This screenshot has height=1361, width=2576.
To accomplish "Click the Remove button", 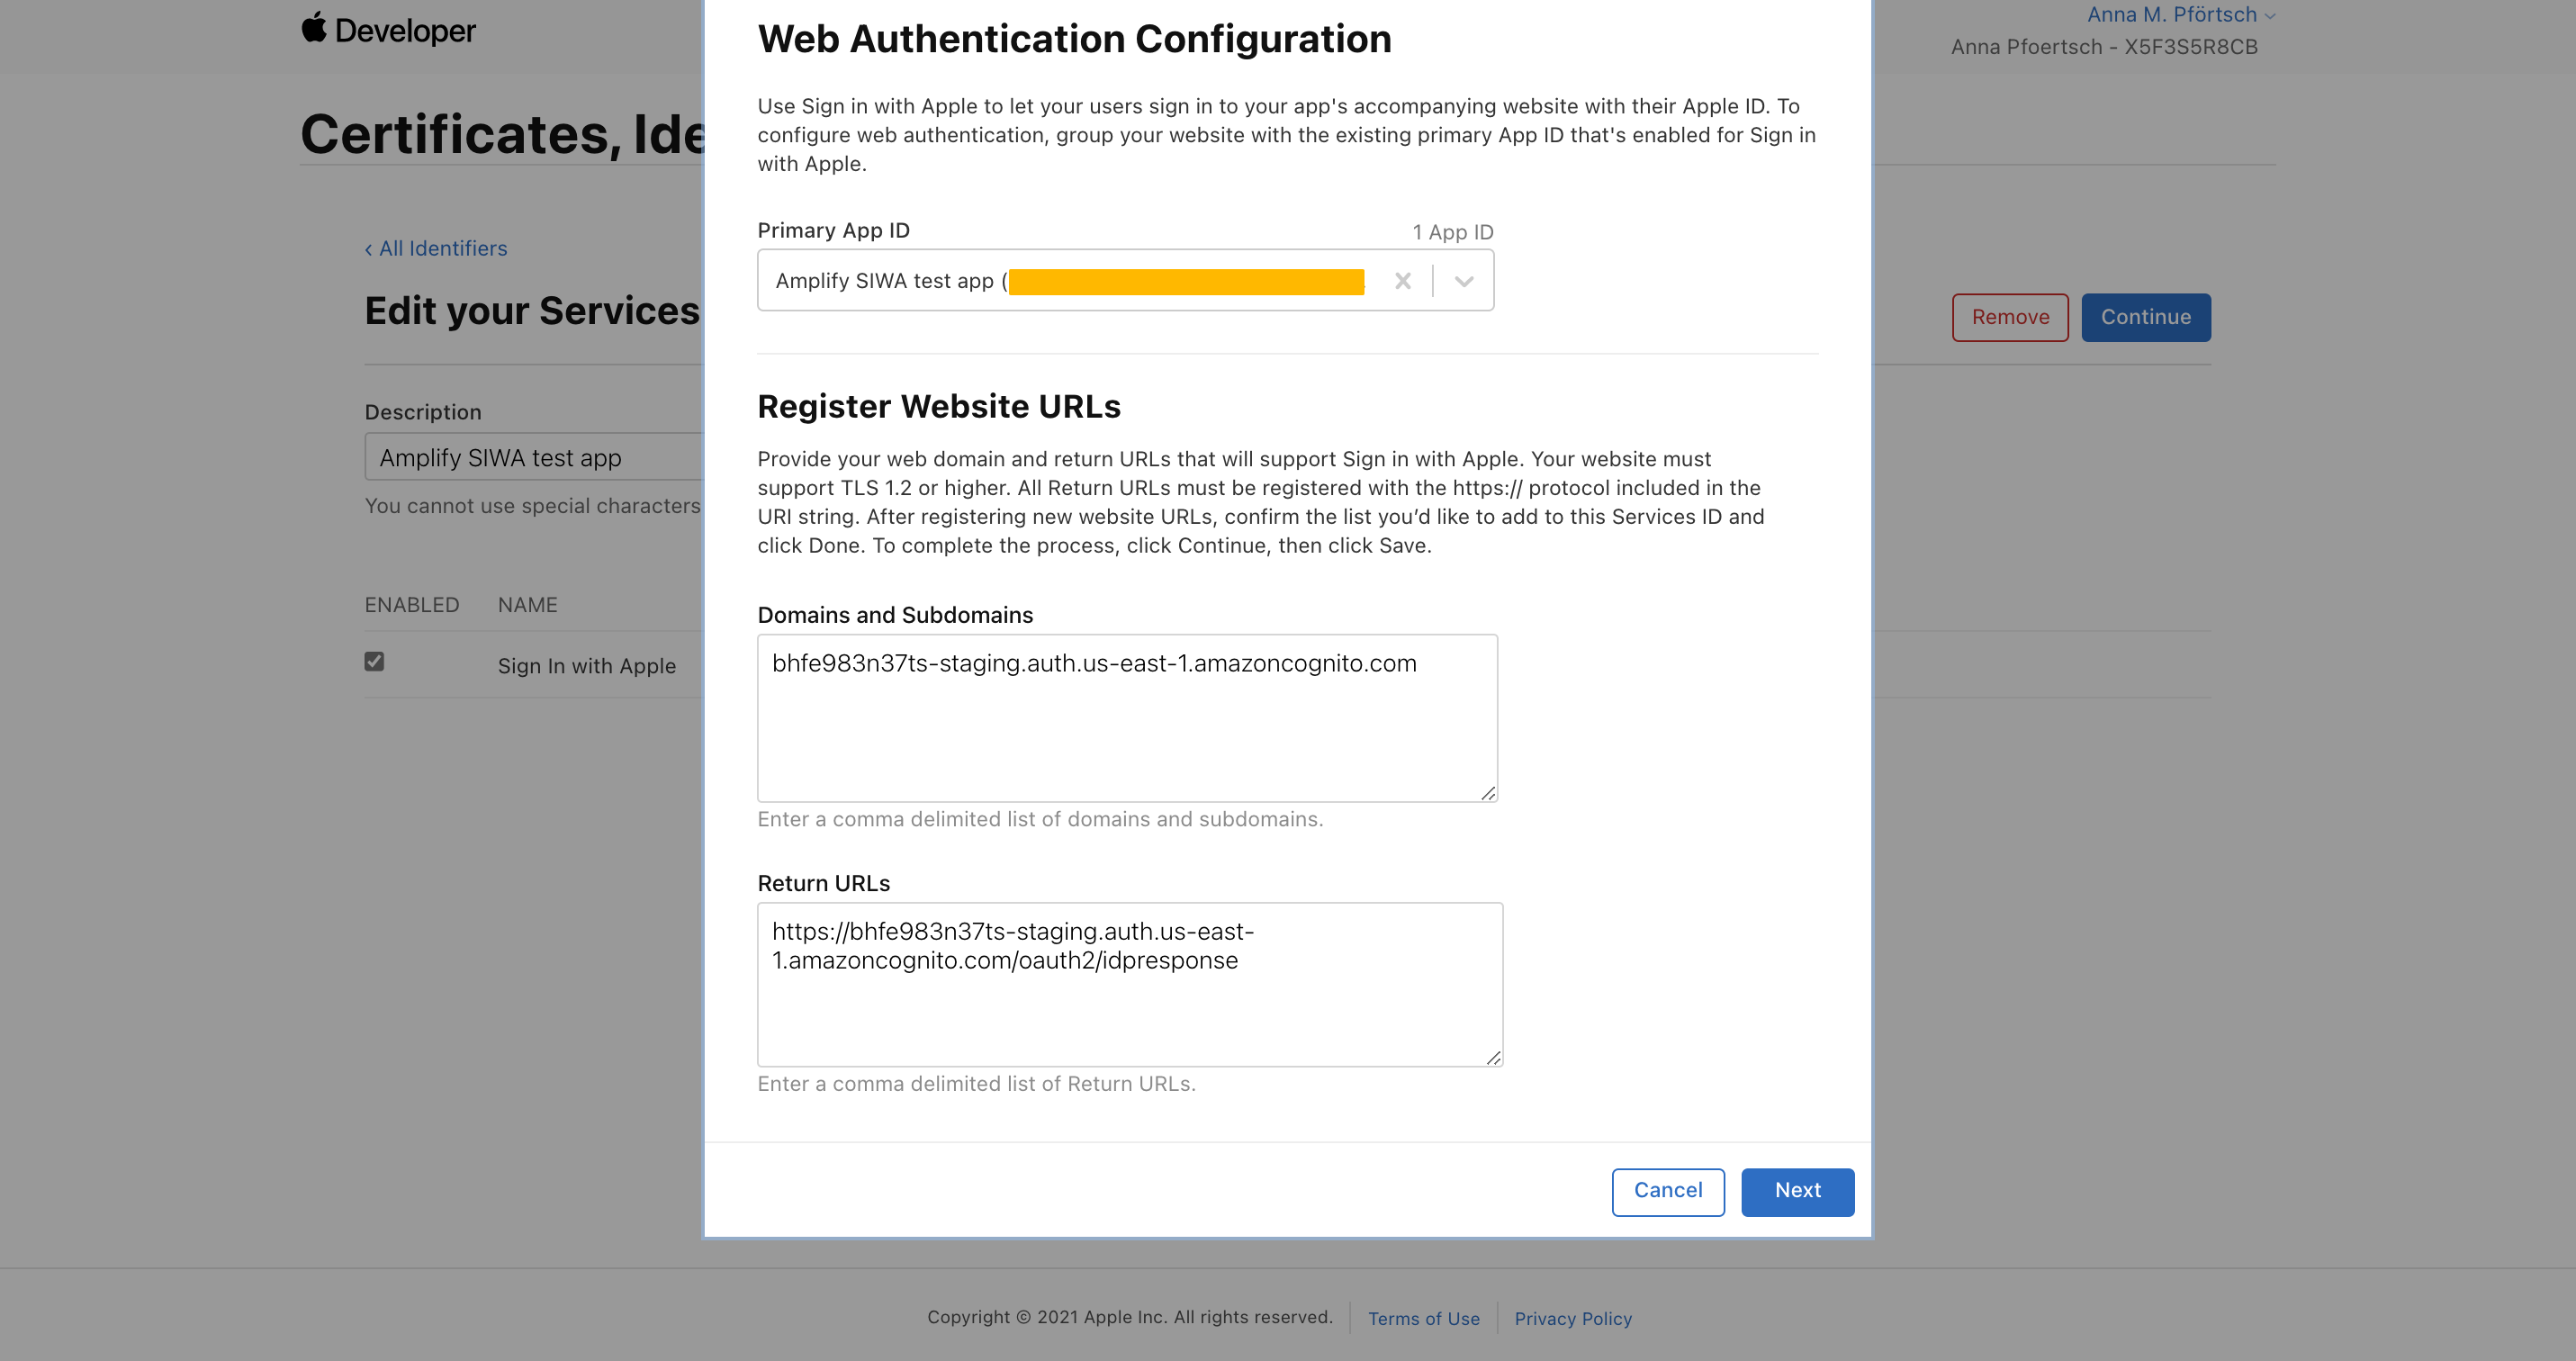I will click(2010, 317).
